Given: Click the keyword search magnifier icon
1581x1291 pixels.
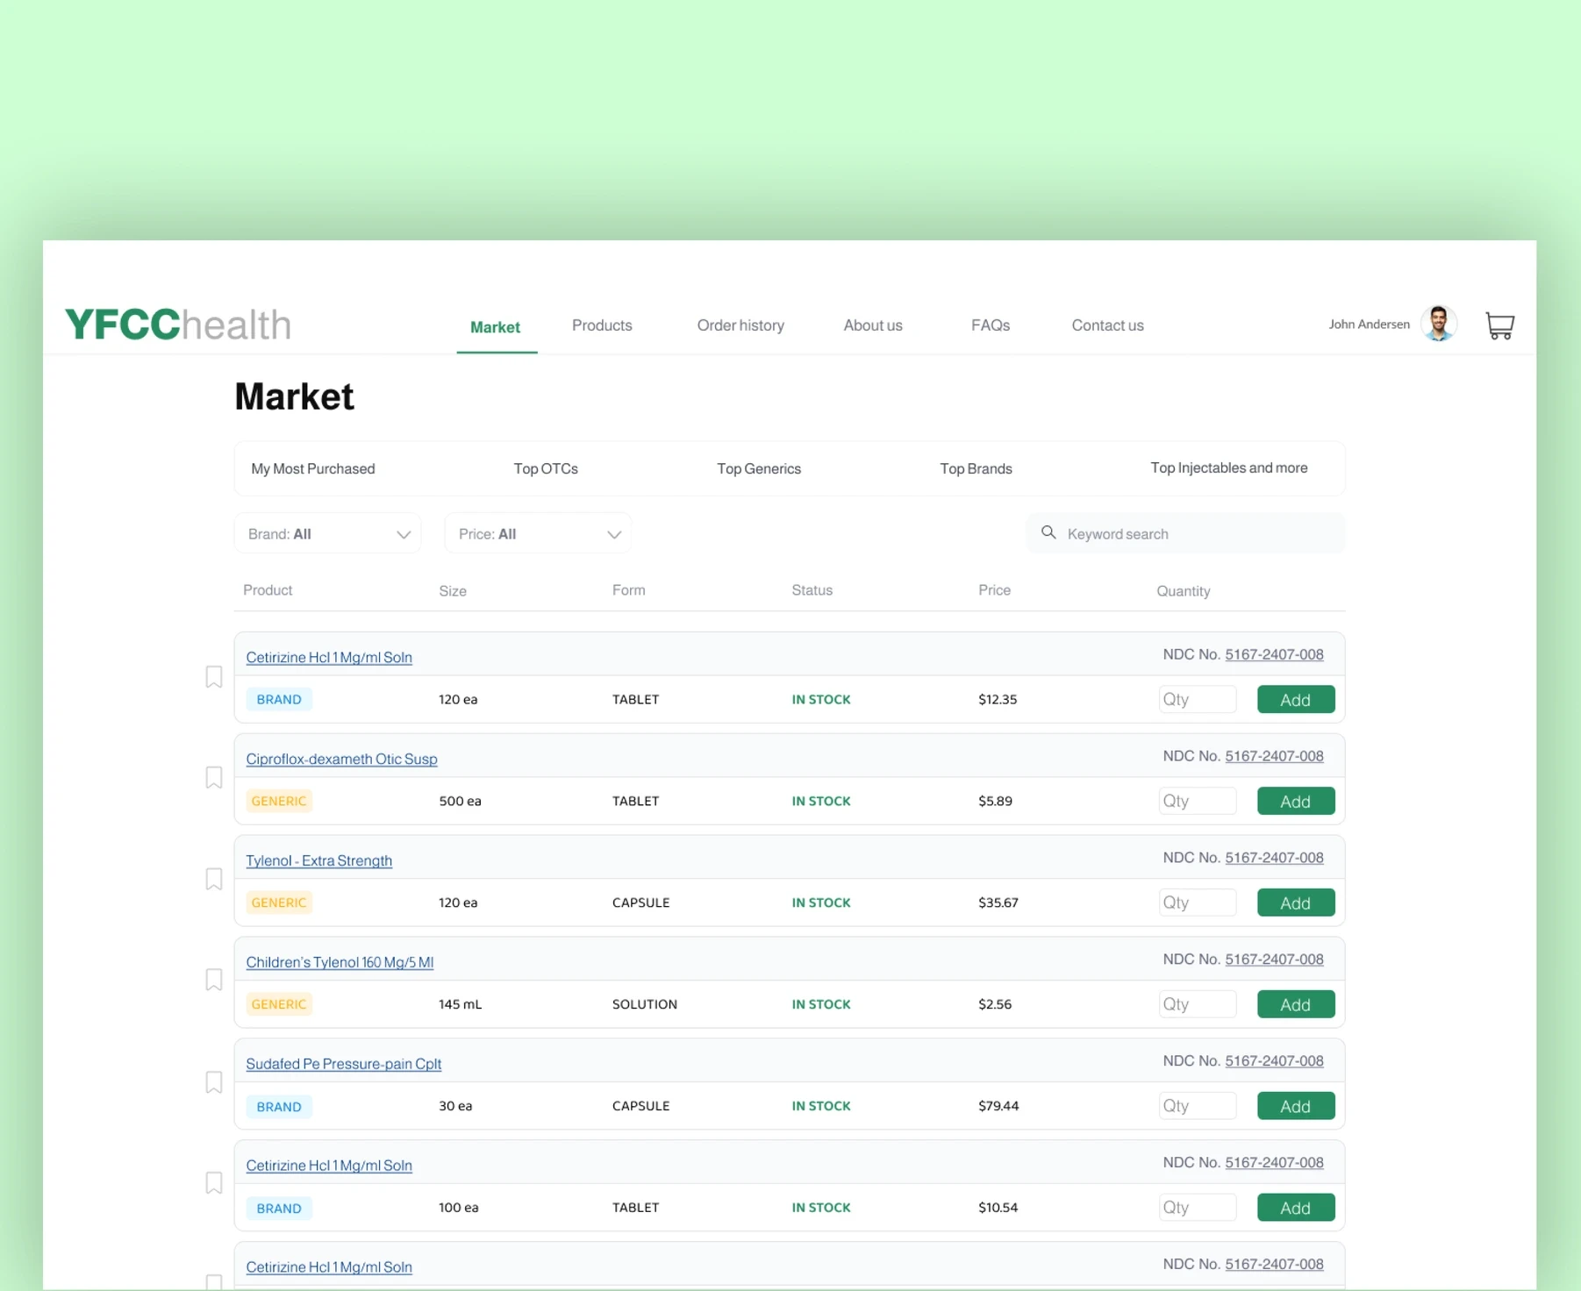Looking at the screenshot, I should pos(1048,532).
